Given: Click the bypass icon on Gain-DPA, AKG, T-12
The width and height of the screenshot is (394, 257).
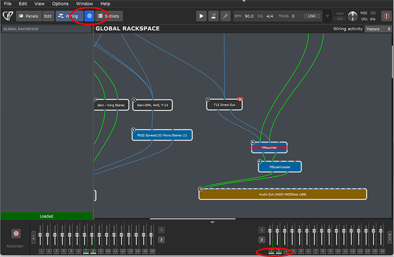Looking at the screenshot, I should click(x=134, y=100).
